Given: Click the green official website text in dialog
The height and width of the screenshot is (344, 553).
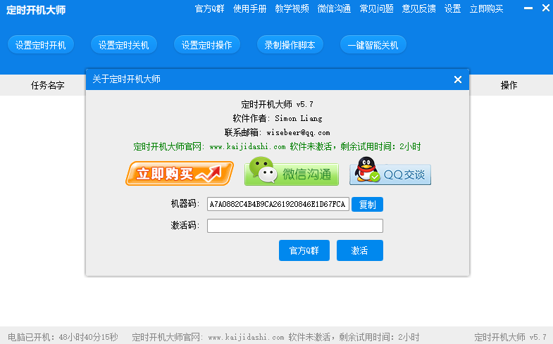Looking at the screenshot, I should point(277,146).
